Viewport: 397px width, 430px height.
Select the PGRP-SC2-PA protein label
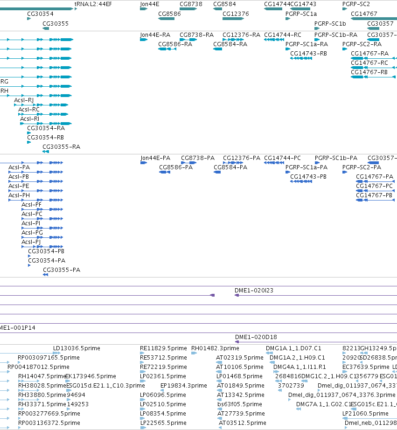[362, 167]
